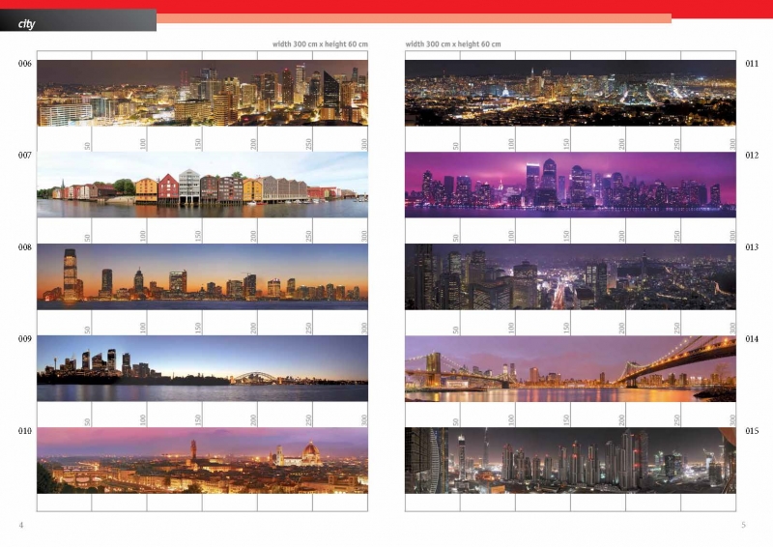Select the colorful waterfront houses panorama 007
This screenshot has width=773, height=547.
click(202, 185)
